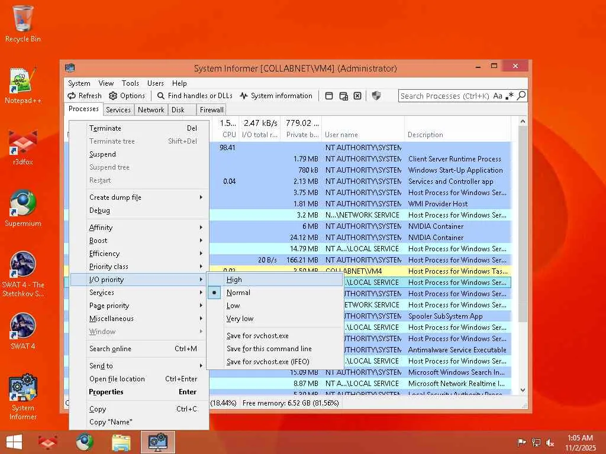Expand Boost submenu
The height and width of the screenshot is (454, 606).
tap(140, 241)
